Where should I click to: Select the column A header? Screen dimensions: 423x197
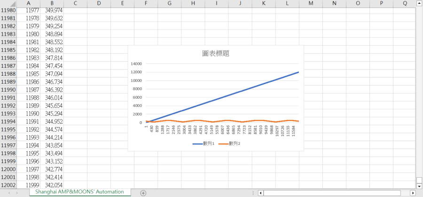pos(29,3)
